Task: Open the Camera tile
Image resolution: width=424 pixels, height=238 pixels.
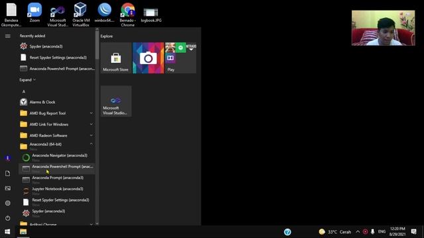Action: click(148, 58)
